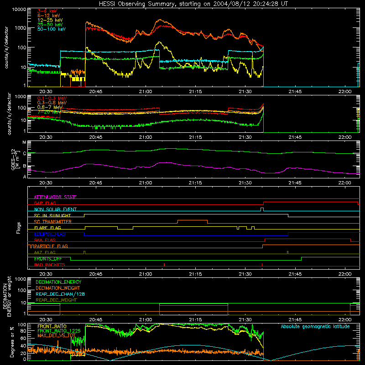The width and height of the screenshot is (365, 365).
Task: Click 22:00 tick under the top plot
Action: click(x=345, y=92)
